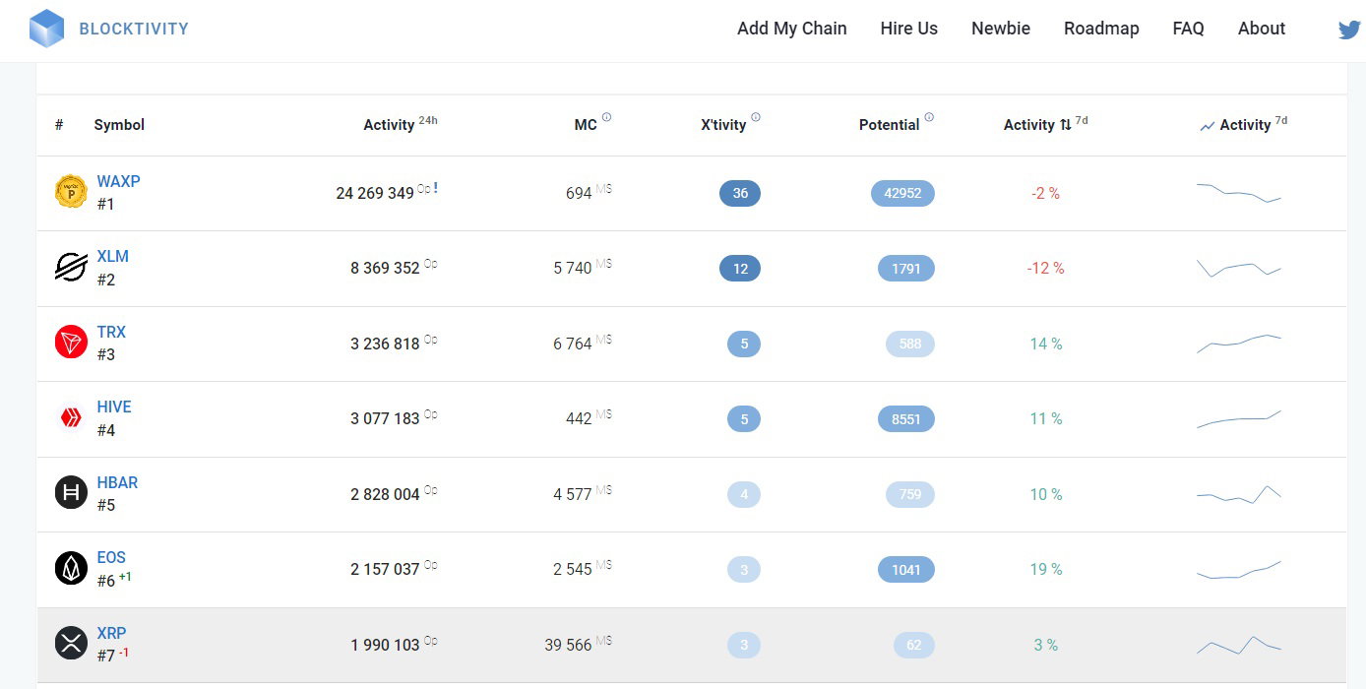Open the HBAR symbol link
Screen dimensions: 1366x689
click(117, 482)
